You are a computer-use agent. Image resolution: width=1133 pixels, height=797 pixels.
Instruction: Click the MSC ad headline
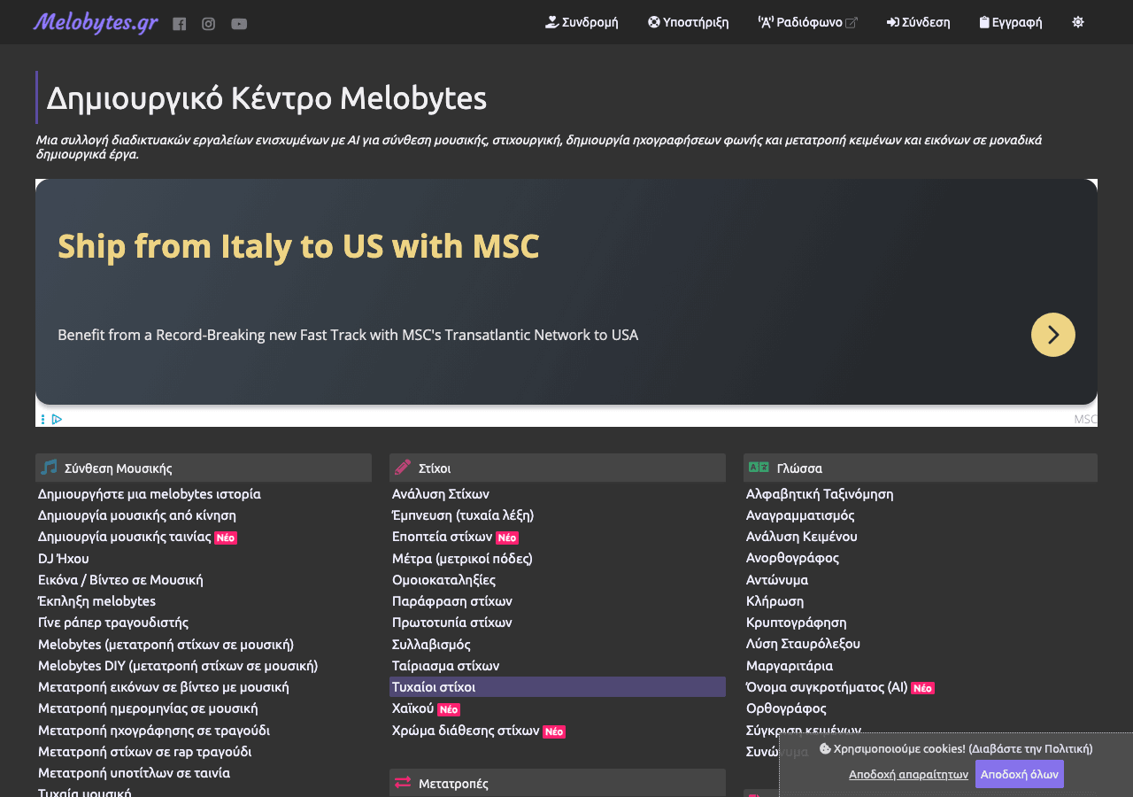[298, 245]
